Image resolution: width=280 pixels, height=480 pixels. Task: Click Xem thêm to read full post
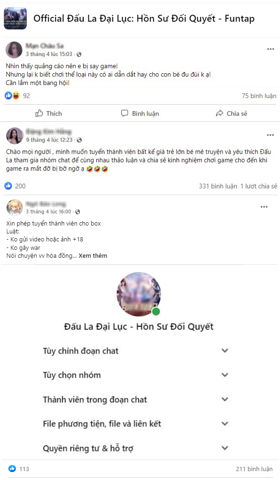click(93, 255)
